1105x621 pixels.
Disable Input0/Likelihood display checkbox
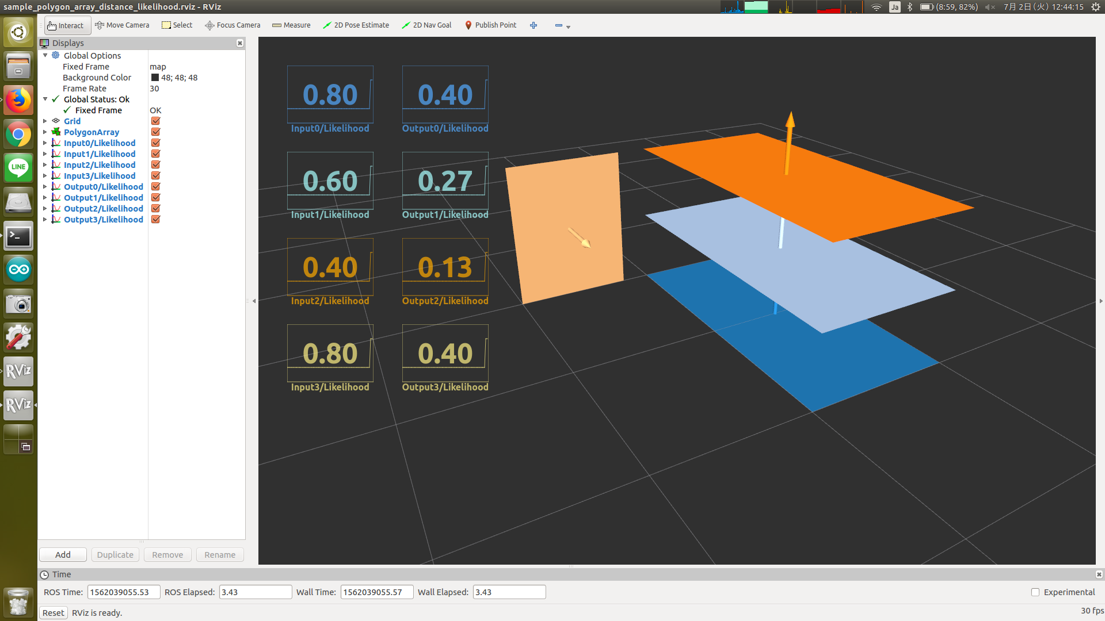155,143
